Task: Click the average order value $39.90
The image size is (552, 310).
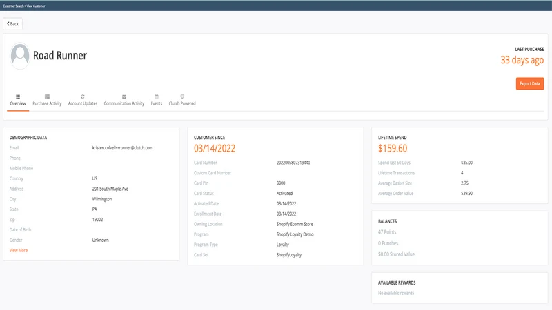Action: [467, 194]
